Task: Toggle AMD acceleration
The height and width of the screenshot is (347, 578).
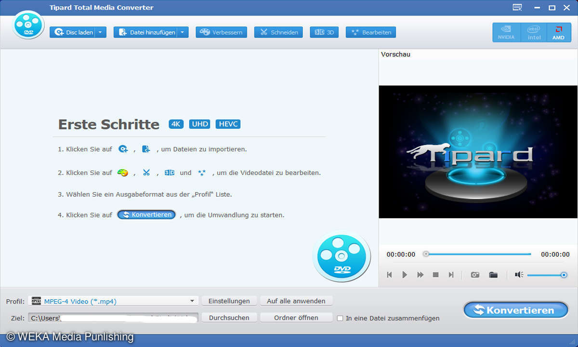Action: pyautogui.click(x=559, y=32)
